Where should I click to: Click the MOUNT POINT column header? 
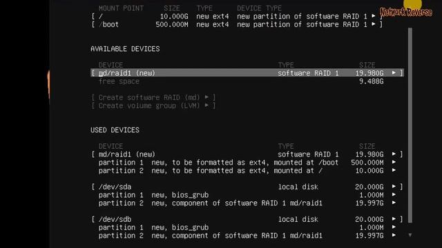[x=122, y=8]
